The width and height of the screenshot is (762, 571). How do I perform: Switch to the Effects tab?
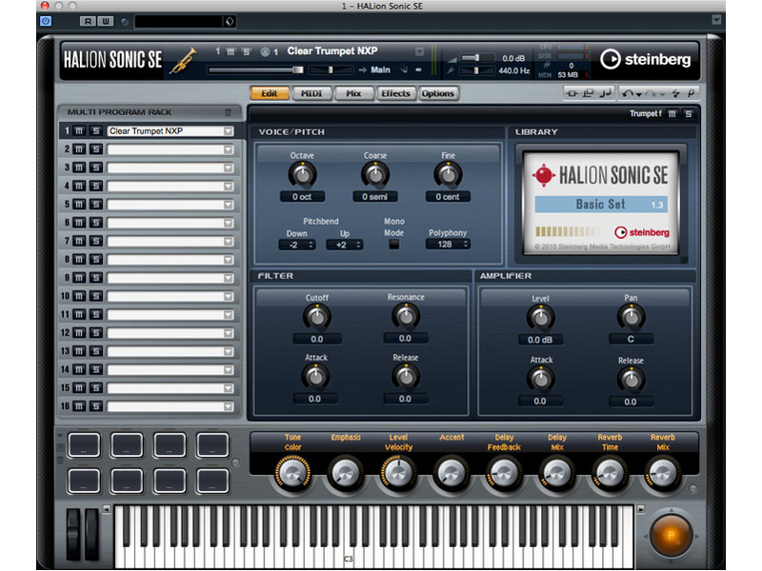[395, 93]
